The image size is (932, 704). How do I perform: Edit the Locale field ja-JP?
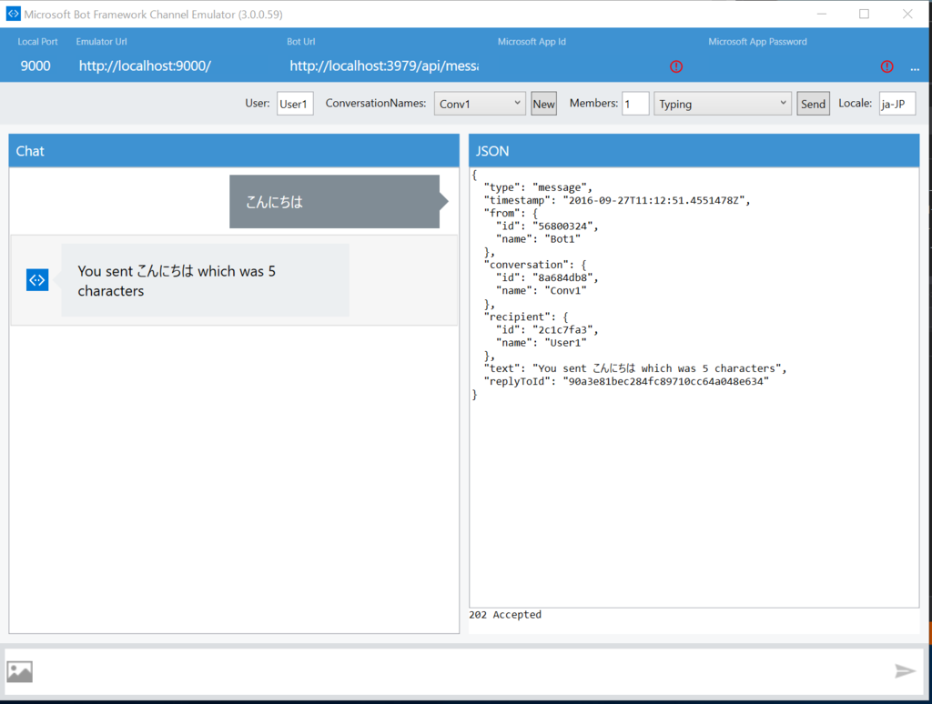897,104
